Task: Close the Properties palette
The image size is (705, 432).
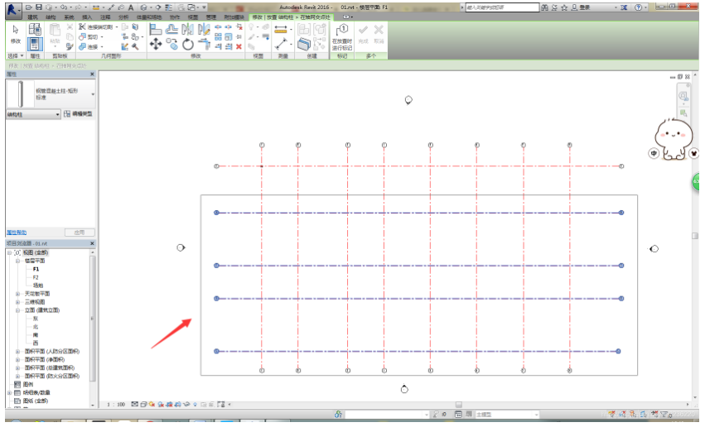Action: pos(92,74)
